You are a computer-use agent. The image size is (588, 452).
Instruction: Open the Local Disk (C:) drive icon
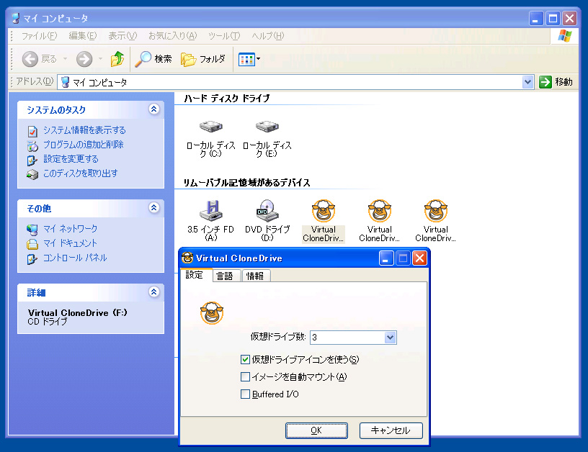click(211, 128)
